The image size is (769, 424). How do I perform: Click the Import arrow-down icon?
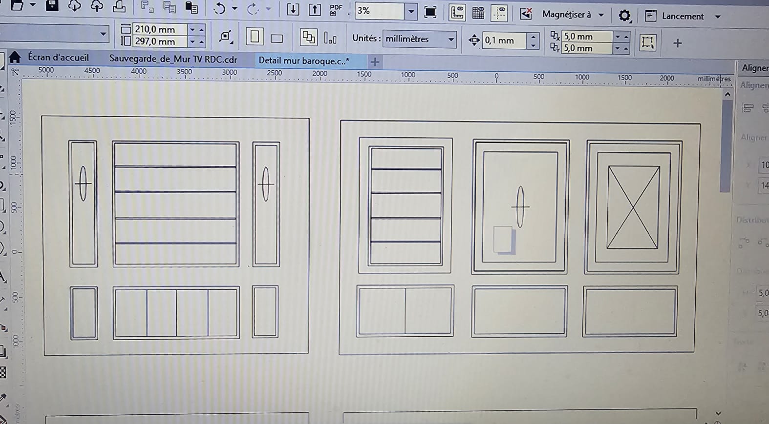click(293, 9)
